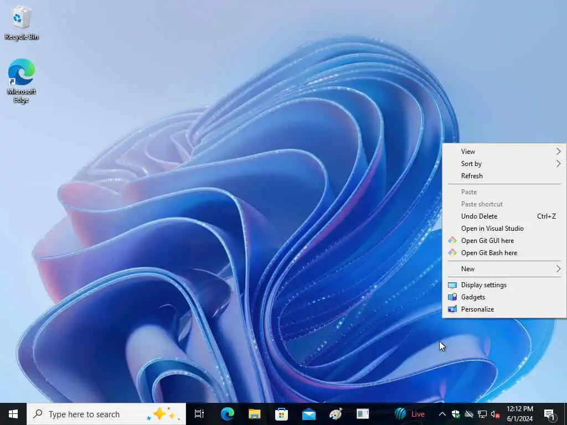Open the New menu entry

[x=504, y=269]
